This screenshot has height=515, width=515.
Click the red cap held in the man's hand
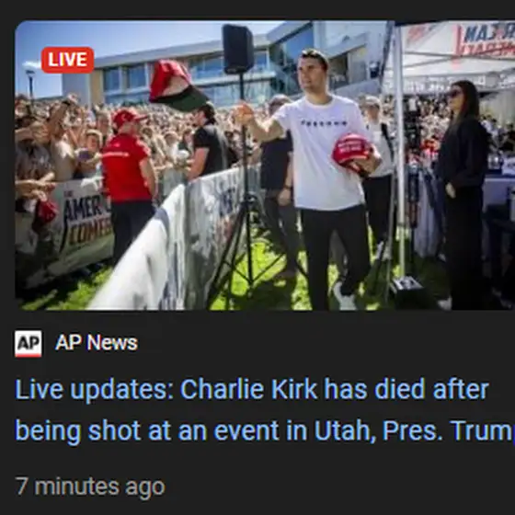[x=351, y=152]
